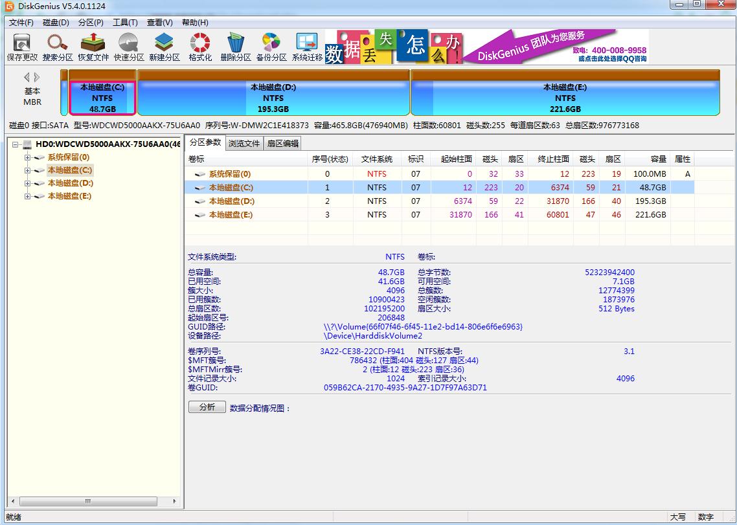The width and height of the screenshot is (737, 525).
Task: Open the 查看(V) menu
Action: [159, 22]
